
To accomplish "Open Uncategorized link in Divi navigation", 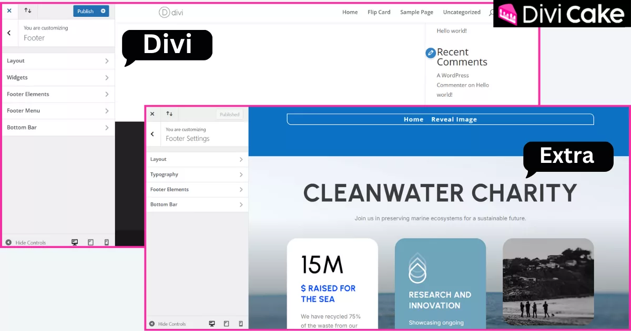I will (x=462, y=12).
